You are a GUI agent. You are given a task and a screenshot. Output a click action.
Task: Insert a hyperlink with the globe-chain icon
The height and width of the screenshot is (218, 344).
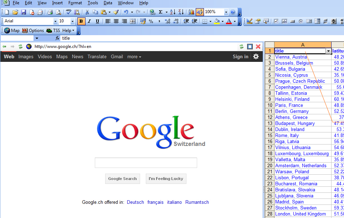click(152, 12)
